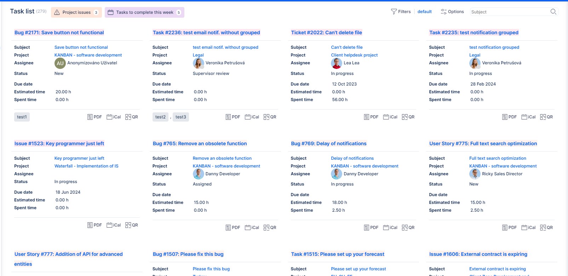568x276 pixels.
Task: Select the test3 tag on Task #2236
Action: click(180, 117)
